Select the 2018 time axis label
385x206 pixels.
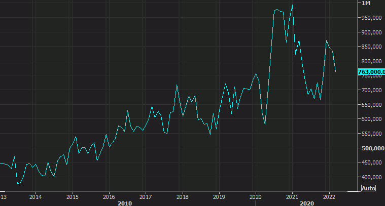(x=182, y=196)
